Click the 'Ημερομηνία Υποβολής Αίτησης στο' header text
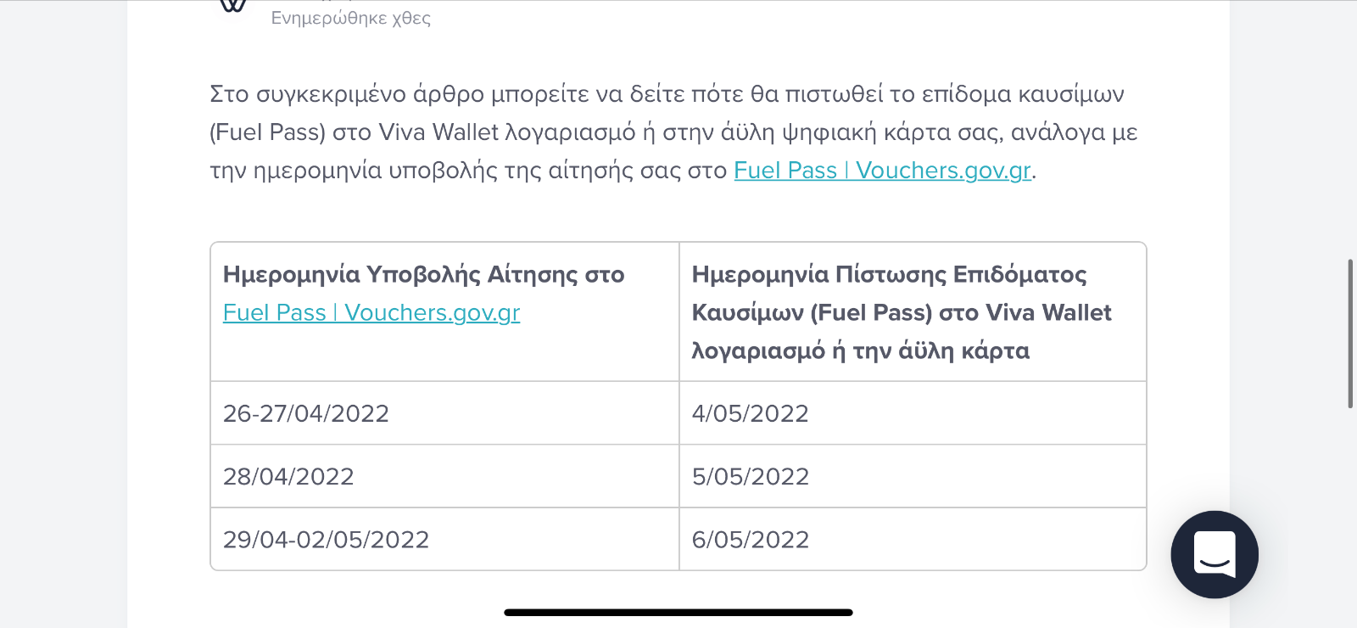This screenshot has width=1357, height=628. click(424, 274)
